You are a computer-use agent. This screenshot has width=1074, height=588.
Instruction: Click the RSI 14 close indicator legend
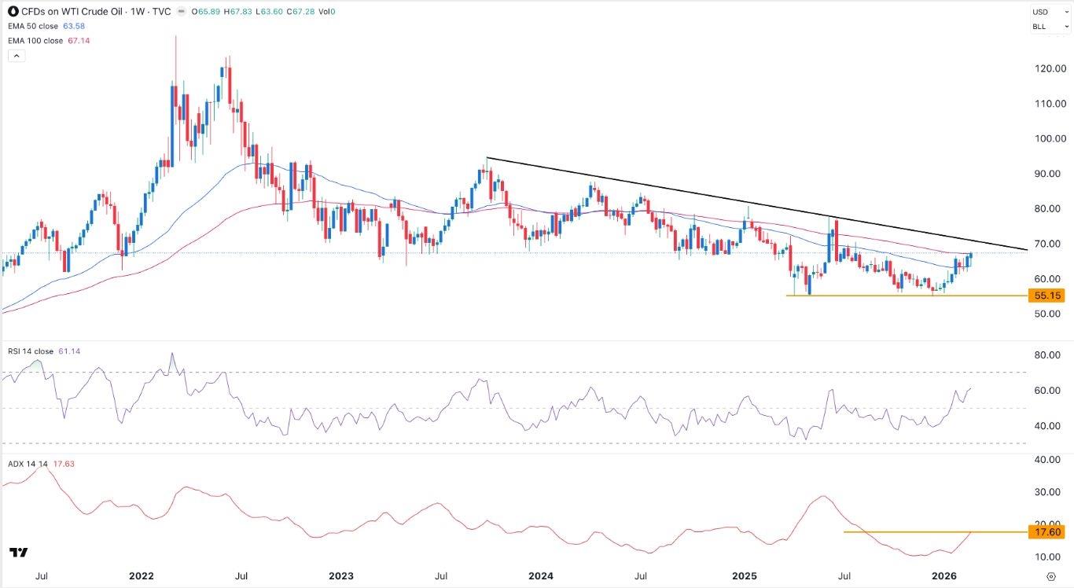click(30, 351)
